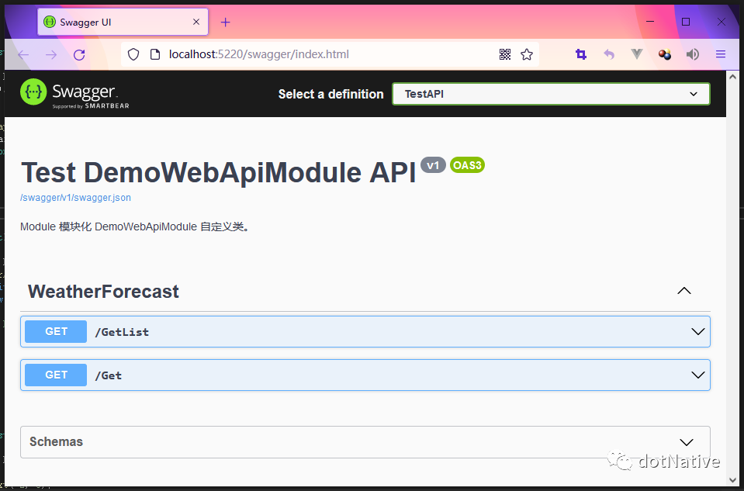744x491 pixels.
Task: Expand the Schemas section
Action: tap(687, 442)
